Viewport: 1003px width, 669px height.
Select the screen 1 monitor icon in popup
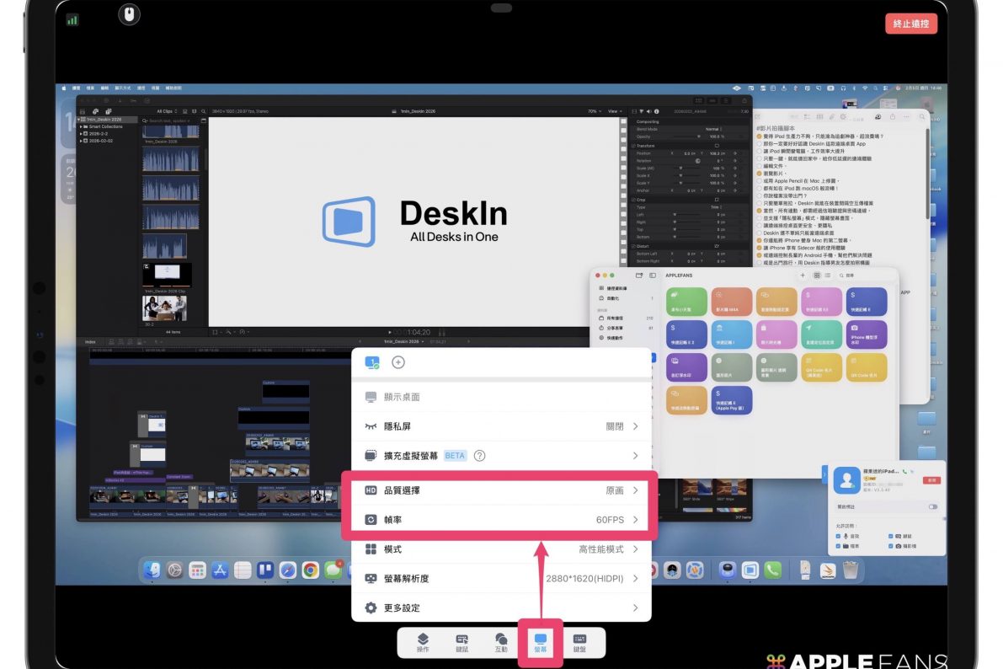click(x=372, y=362)
